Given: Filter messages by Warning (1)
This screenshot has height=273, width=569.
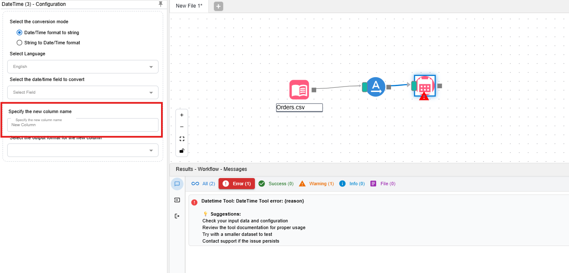Looking at the screenshot, I should (317, 184).
